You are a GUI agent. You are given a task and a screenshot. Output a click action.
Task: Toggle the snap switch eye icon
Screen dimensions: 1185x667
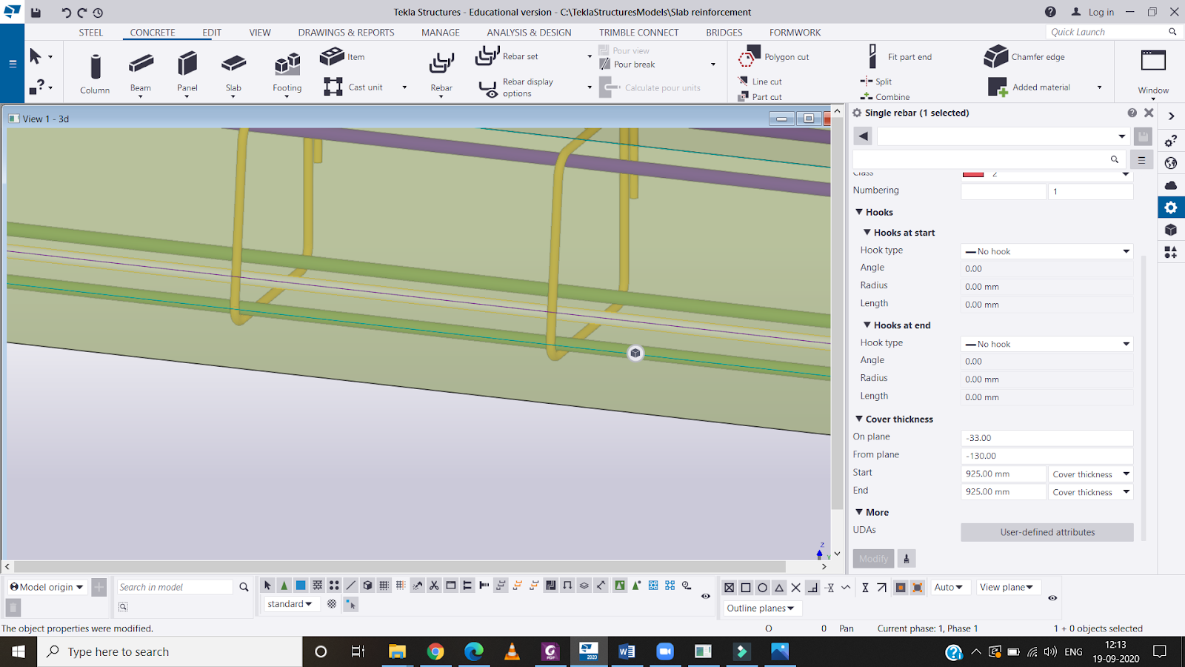pos(1052,597)
